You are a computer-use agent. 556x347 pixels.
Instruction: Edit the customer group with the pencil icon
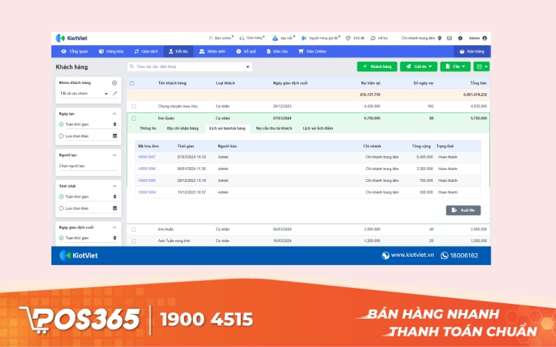coord(115,94)
